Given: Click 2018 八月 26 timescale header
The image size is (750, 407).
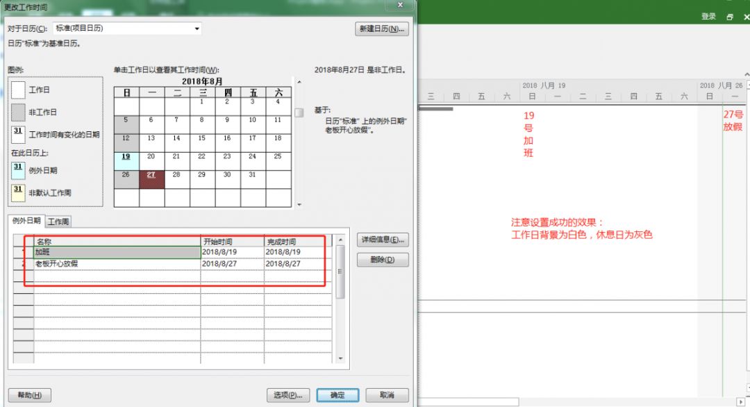Looking at the screenshot, I should [x=721, y=85].
